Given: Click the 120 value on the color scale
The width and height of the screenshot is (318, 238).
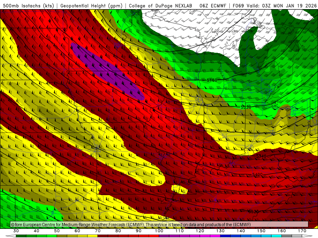Looking at the screenshot, I should click(x=200, y=231).
